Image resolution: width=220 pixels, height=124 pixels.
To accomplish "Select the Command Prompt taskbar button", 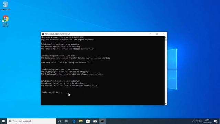I will click(x=102, y=121).
